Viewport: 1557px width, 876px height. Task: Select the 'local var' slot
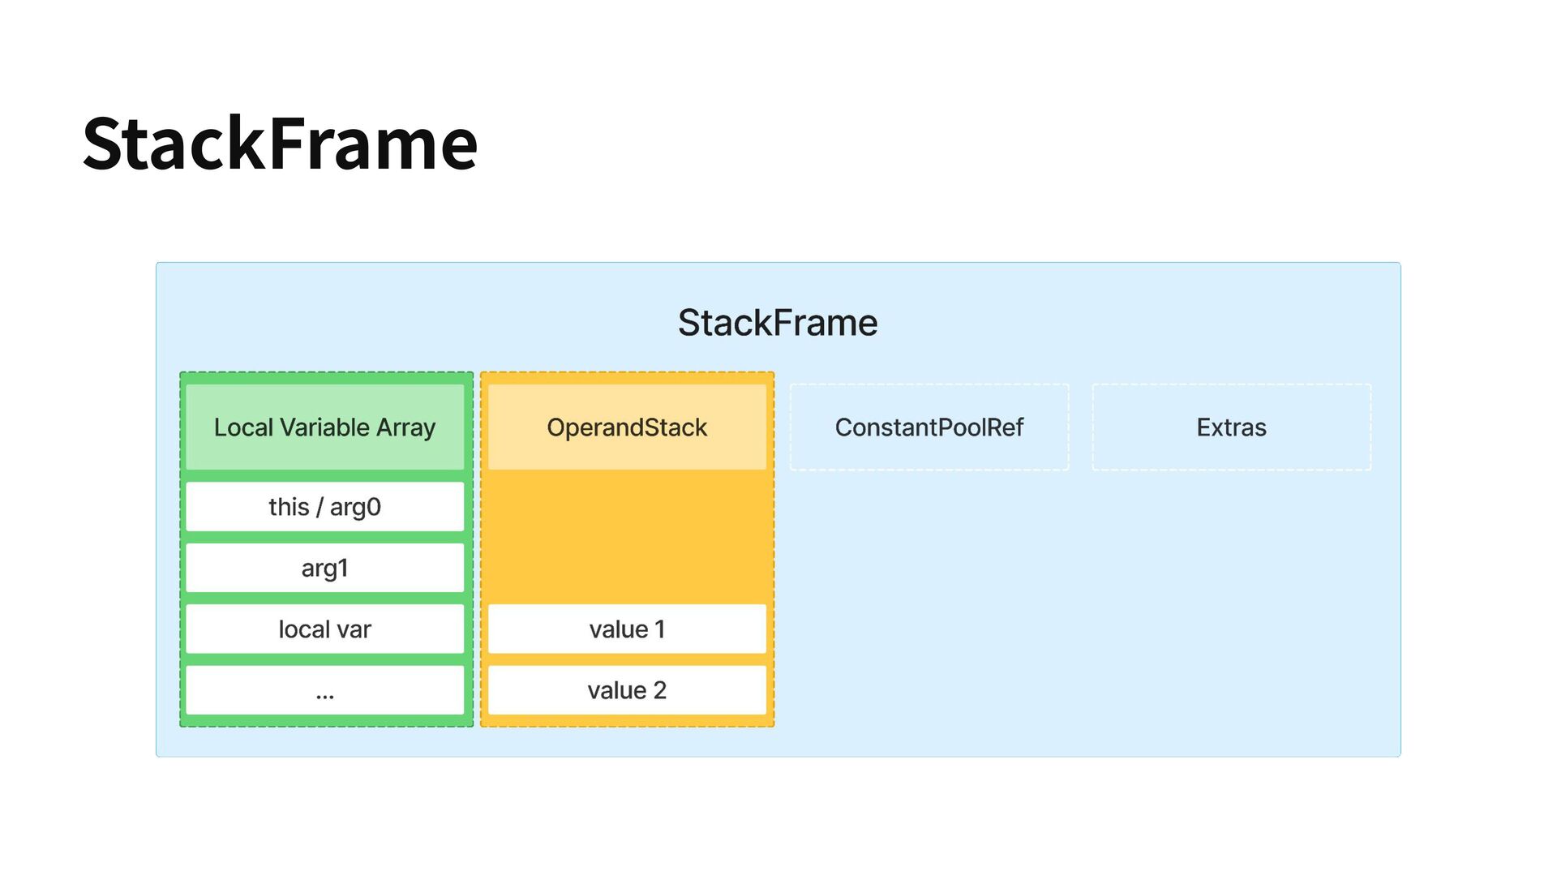324,629
